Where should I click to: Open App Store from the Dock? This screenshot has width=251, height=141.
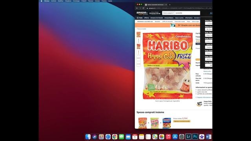click(175, 137)
